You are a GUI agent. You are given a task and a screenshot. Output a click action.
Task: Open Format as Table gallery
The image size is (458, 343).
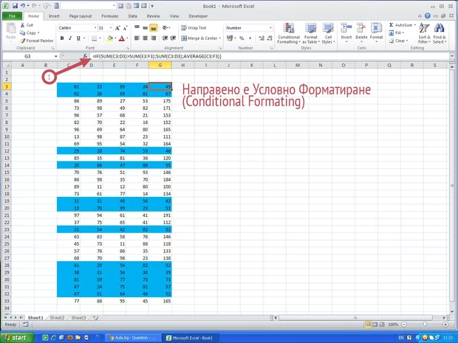click(311, 33)
